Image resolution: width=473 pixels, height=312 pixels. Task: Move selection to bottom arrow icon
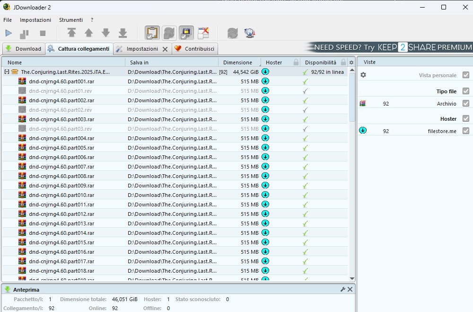pyautogui.click(x=123, y=33)
